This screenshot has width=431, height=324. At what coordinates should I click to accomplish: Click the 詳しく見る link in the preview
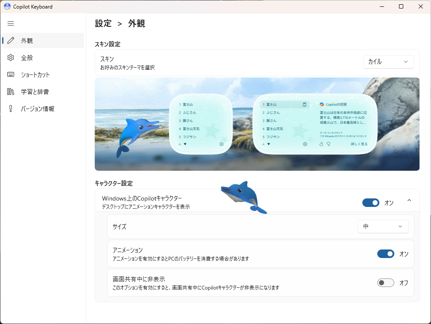359,144
